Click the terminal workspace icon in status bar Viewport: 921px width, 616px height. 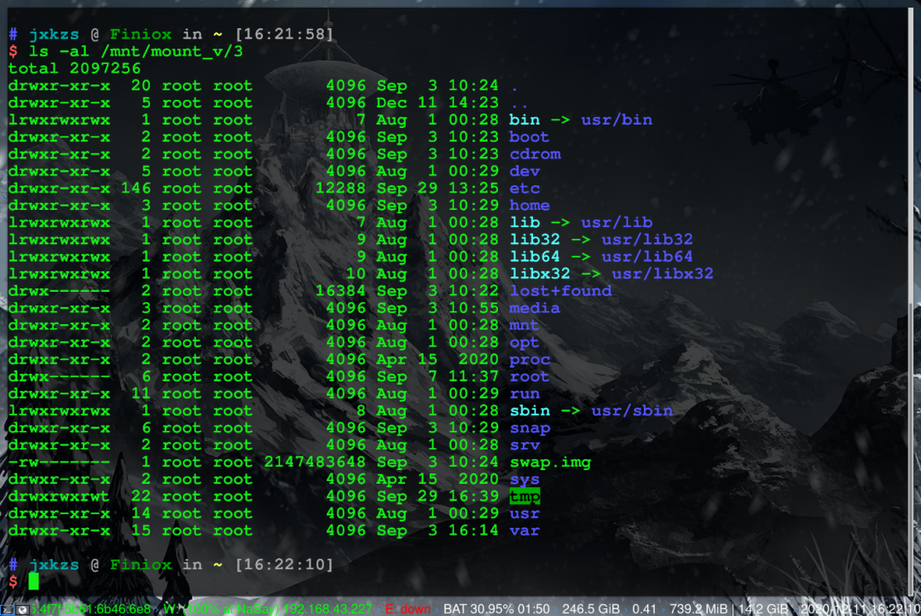click(6, 609)
